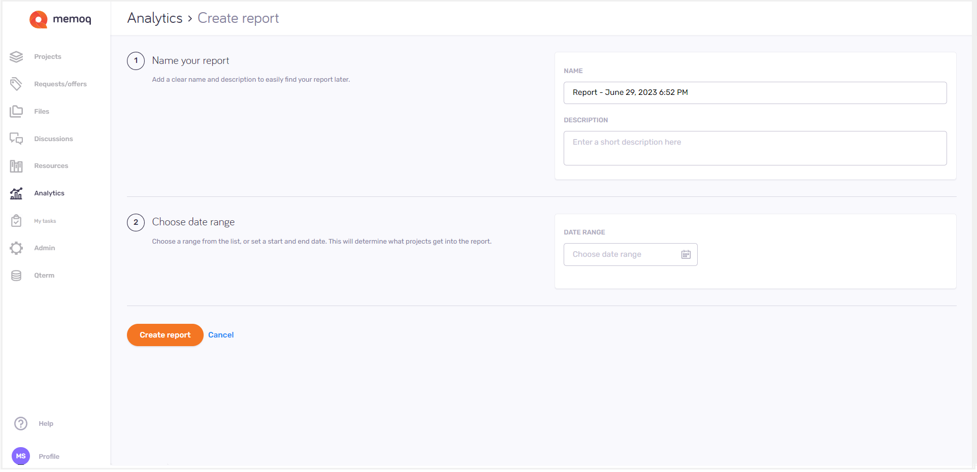Select the Resources menu label
The height and width of the screenshot is (472, 977).
coord(51,166)
